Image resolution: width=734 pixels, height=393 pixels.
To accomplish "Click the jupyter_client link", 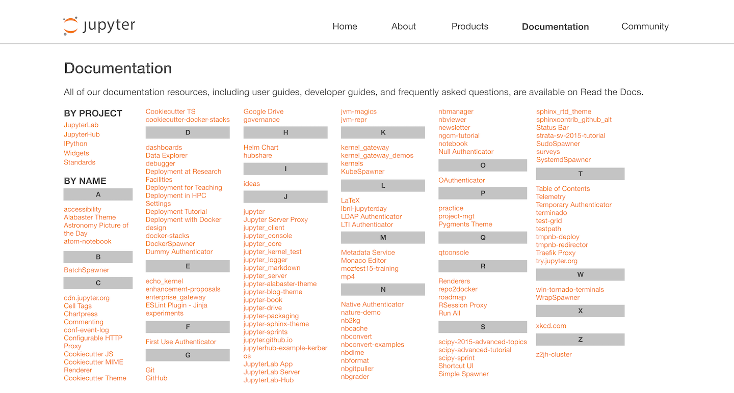I will pyautogui.click(x=264, y=228).
